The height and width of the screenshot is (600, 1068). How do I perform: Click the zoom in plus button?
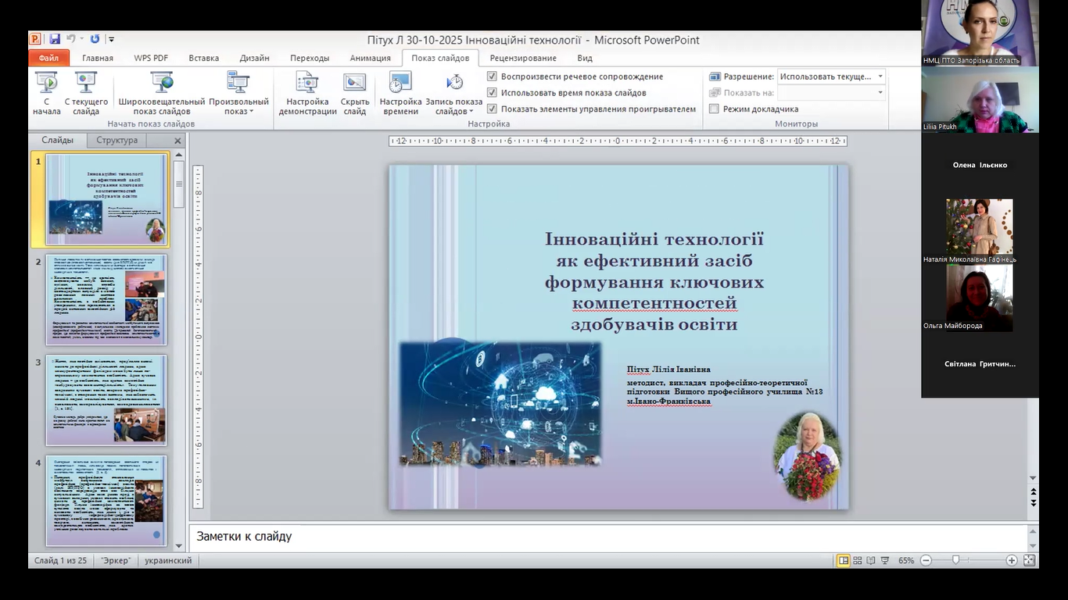click(1012, 560)
